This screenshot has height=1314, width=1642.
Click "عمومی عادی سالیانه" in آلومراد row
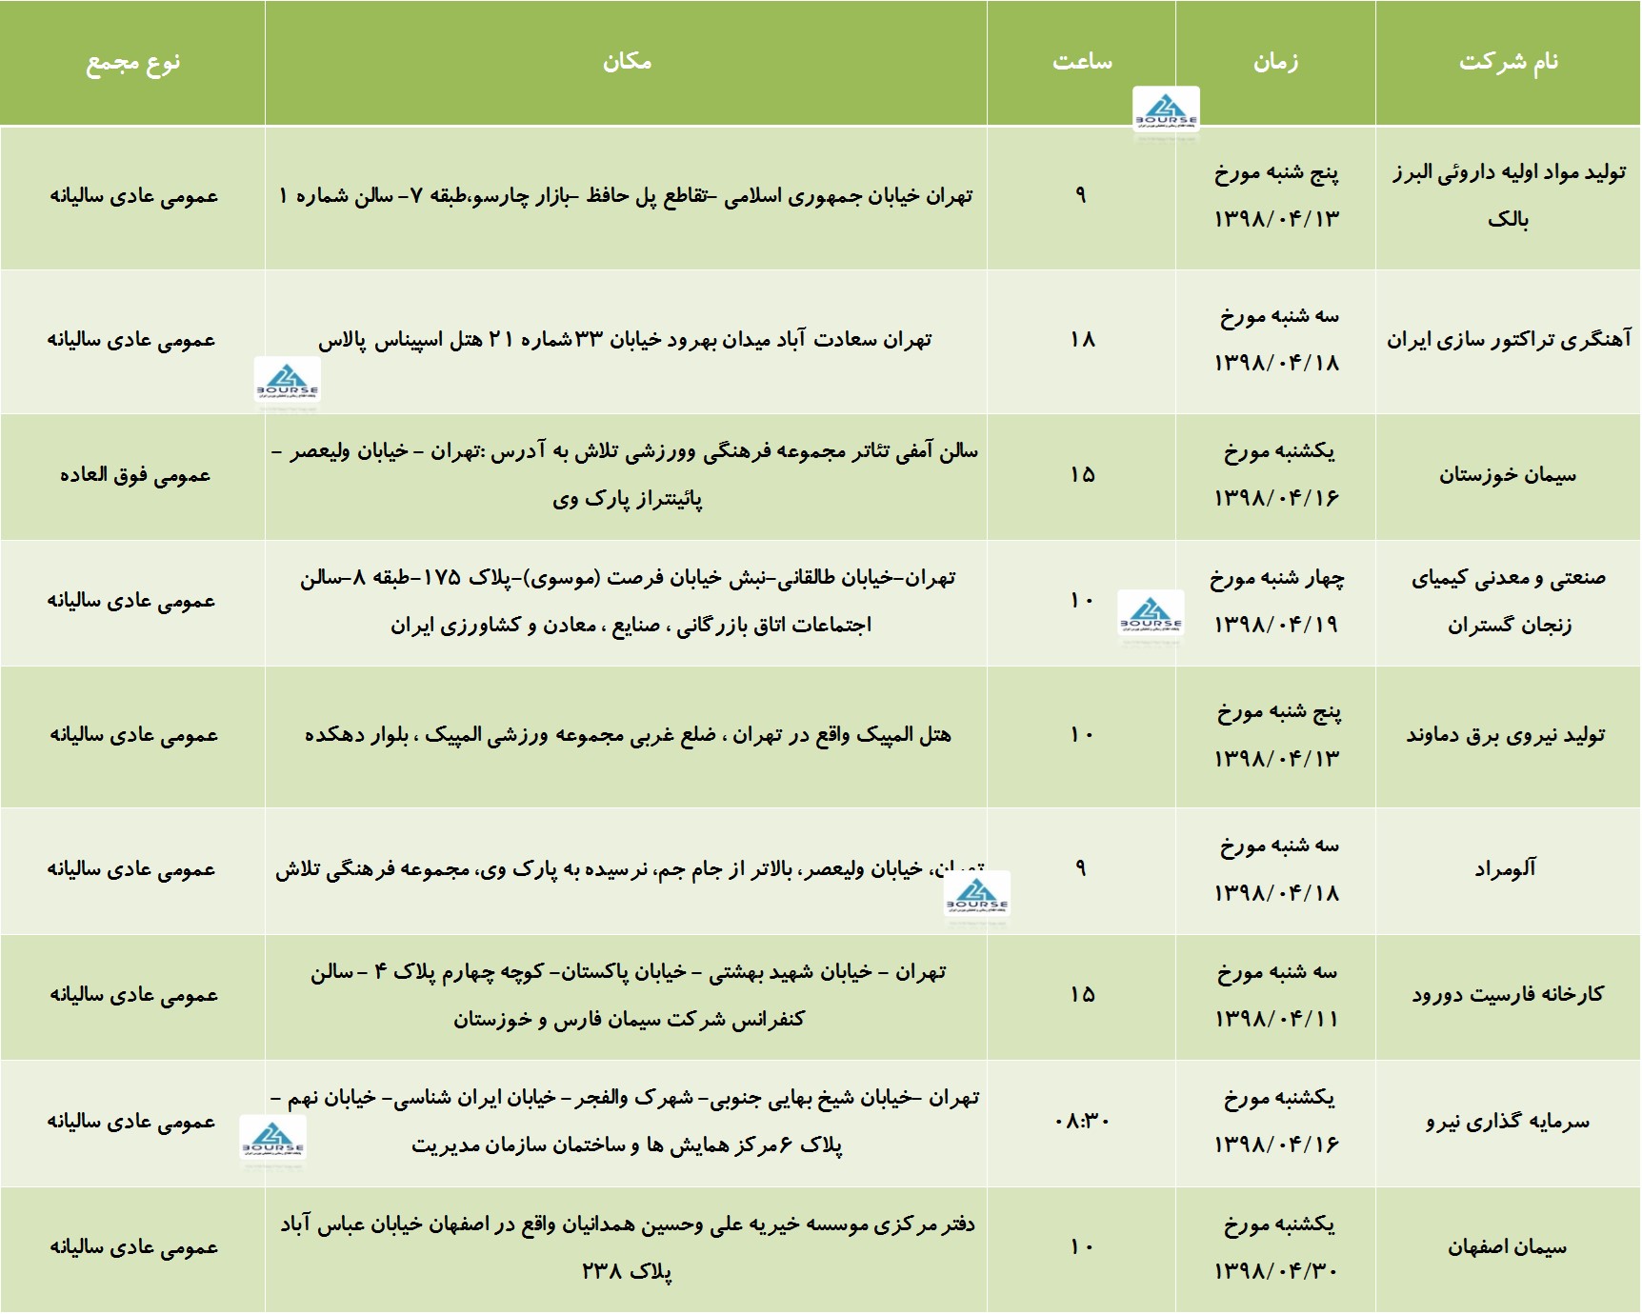pos(131,869)
